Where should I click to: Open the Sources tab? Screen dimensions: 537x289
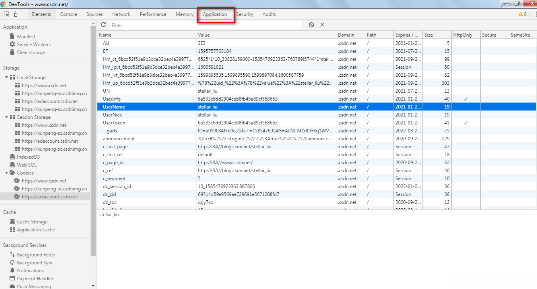pyautogui.click(x=95, y=14)
